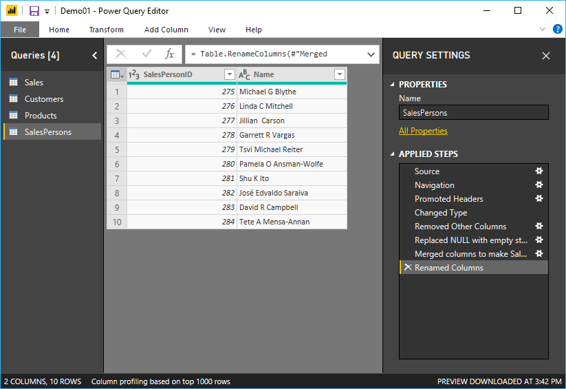The image size is (566, 389).
Task: Open the table menu icon at grid corner
Action: pos(117,75)
